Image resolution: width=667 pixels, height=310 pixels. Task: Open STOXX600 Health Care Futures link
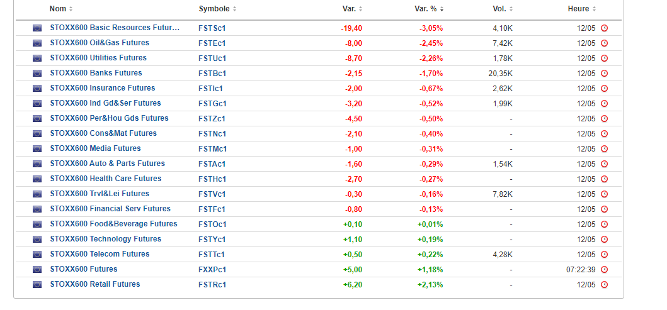[x=105, y=179]
